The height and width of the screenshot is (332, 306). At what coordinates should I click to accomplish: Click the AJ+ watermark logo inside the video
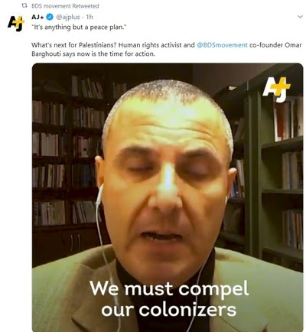pyautogui.click(x=276, y=90)
